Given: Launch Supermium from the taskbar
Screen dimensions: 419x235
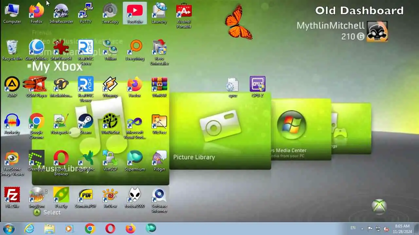Looking at the screenshot, I should pyautogui.click(x=151, y=228).
